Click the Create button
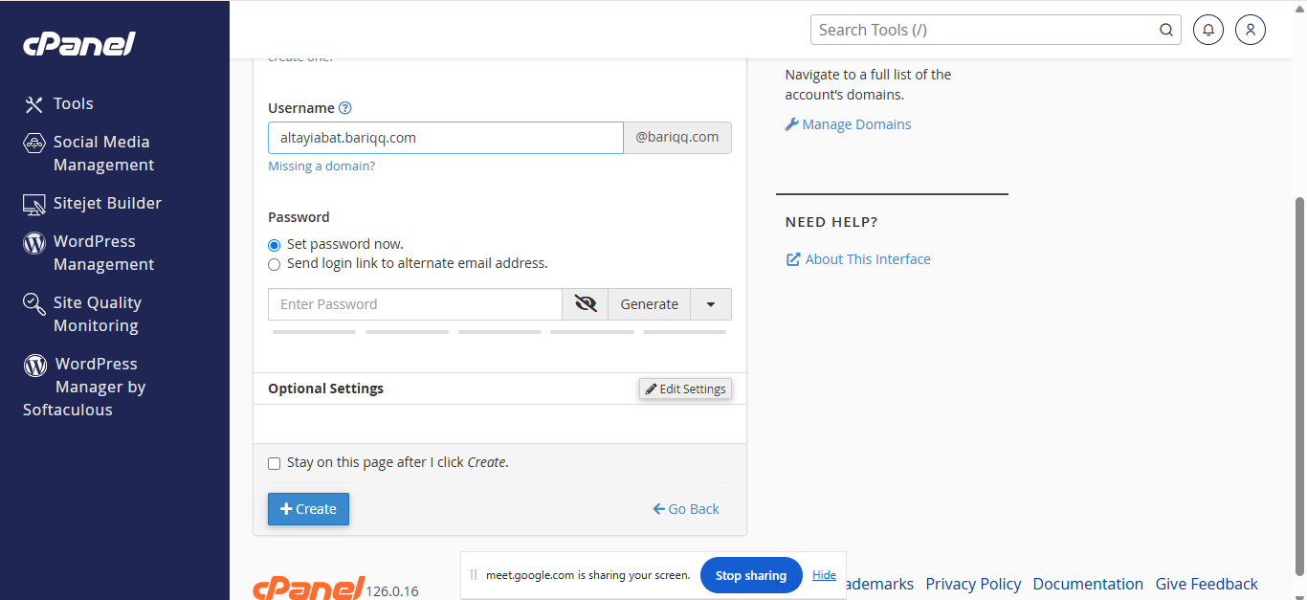 pos(308,509)
